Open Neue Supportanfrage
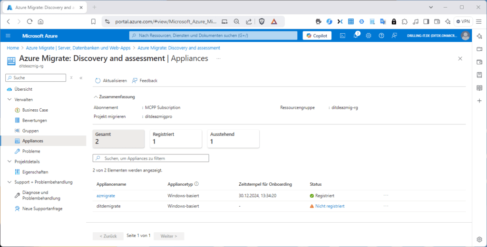The width and height of the screenshot is (487, 247). click(x=43, y=209)
